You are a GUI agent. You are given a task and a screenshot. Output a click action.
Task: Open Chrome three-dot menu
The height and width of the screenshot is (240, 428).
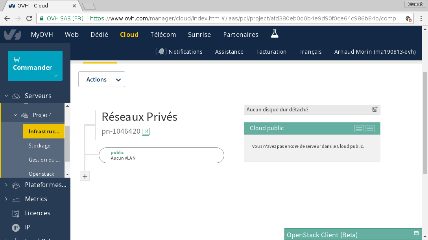[421, 18]
